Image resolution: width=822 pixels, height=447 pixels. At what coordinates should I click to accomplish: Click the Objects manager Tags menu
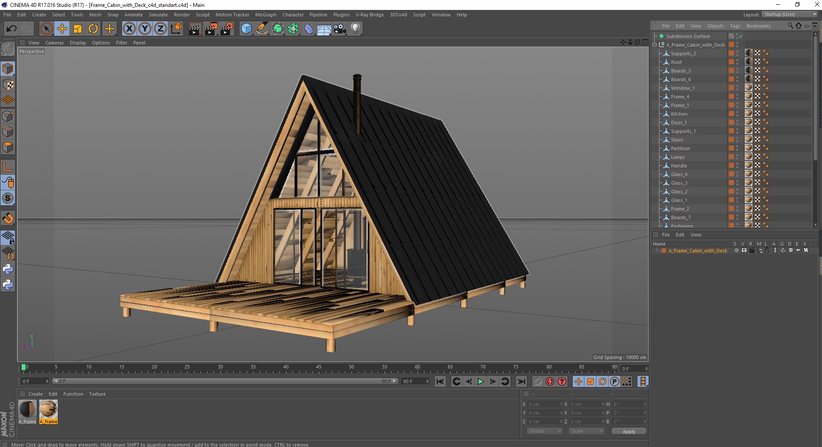tap(735, 26)
